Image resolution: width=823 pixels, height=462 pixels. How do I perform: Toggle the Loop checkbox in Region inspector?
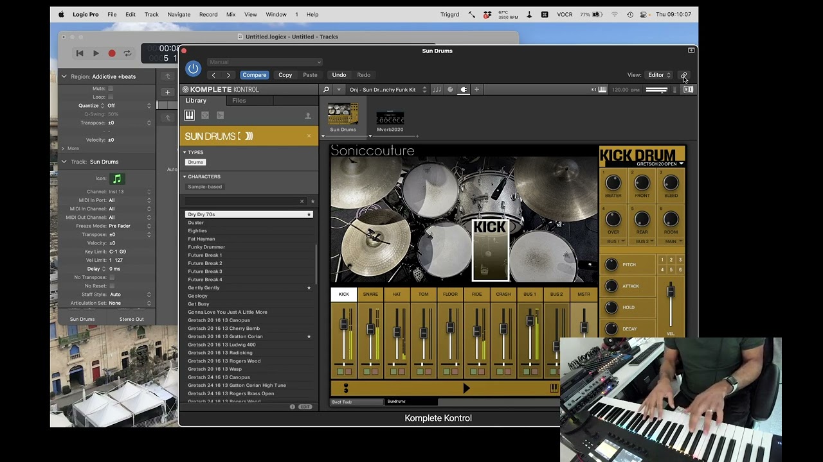[x=111, y=97]
